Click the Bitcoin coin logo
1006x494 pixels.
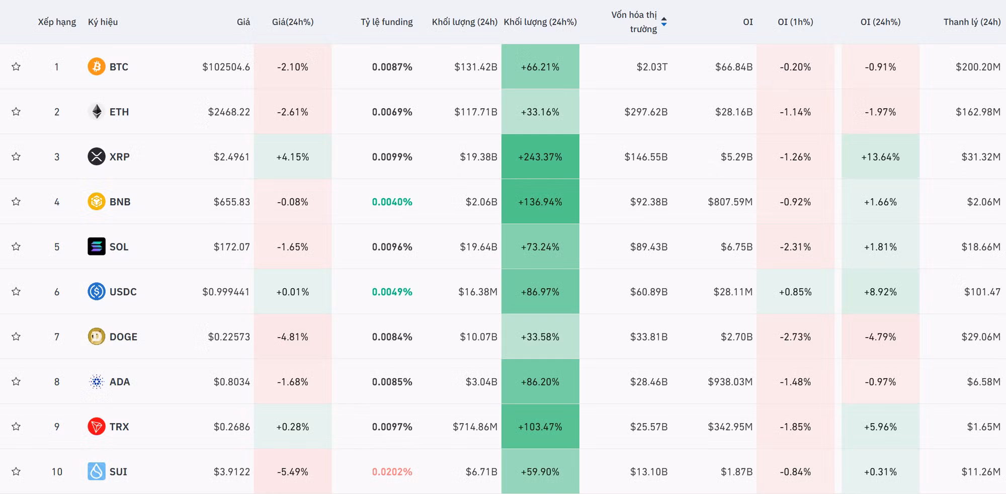coord(97,66)
